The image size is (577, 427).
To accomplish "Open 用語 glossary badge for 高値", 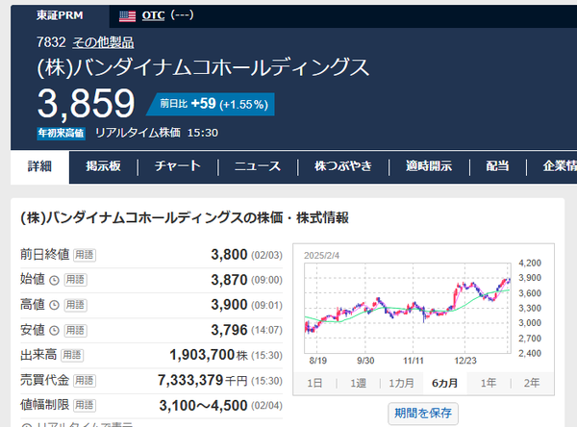I will click(x=75, y=305).
